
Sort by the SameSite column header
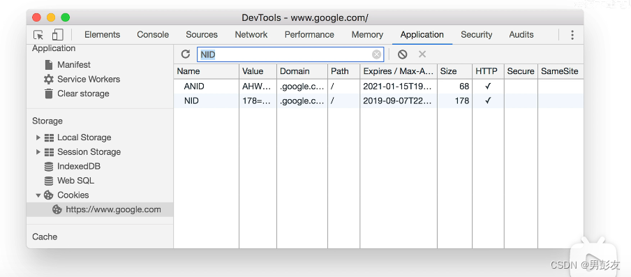pyautogui.click(x=561, y=71)
